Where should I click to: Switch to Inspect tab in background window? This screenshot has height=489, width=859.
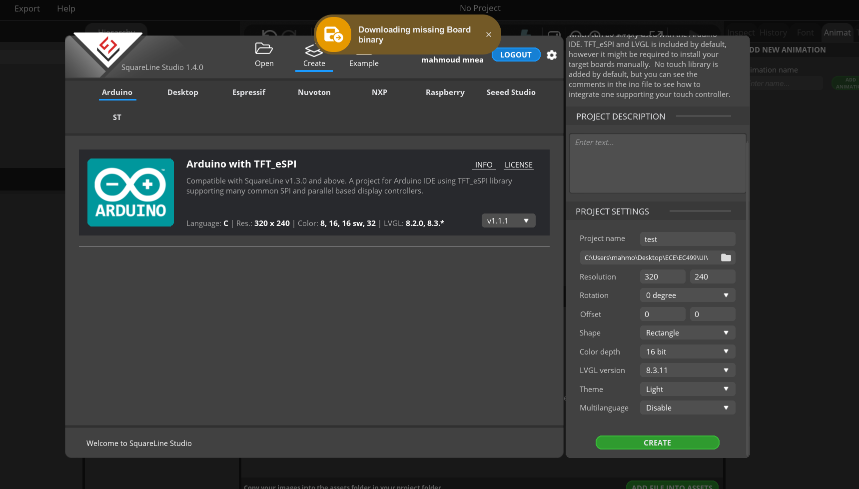tap(741, 32)
